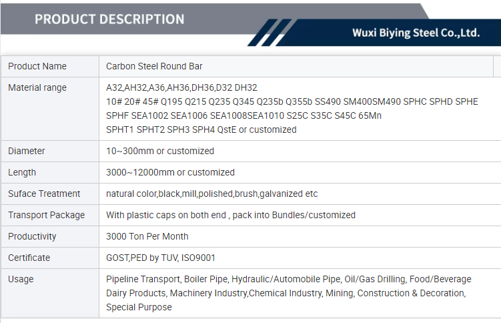Select the Material range label cell
This screenshot has height=323, width=501.
[x=37, y=87]
